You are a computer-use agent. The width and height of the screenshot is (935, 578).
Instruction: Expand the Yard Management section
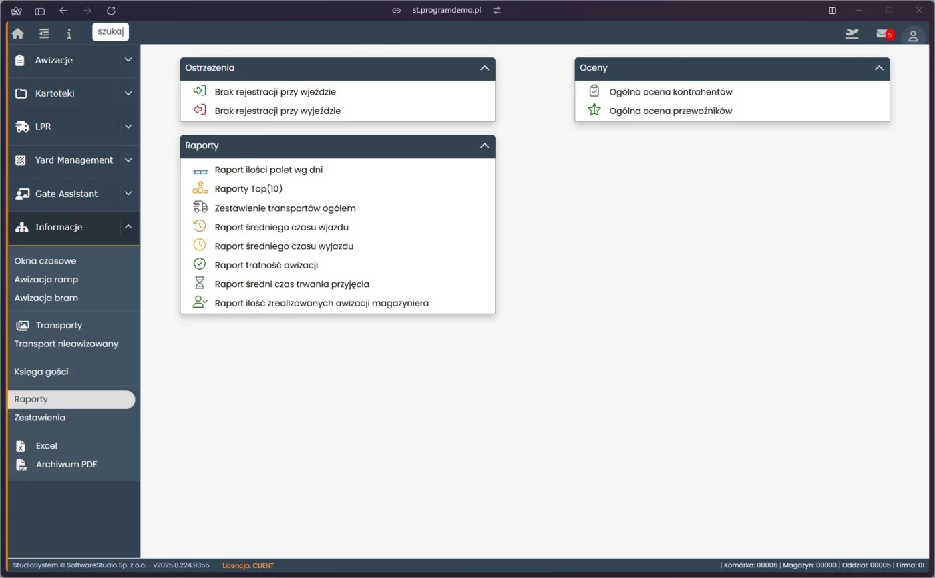click(128, 160)
